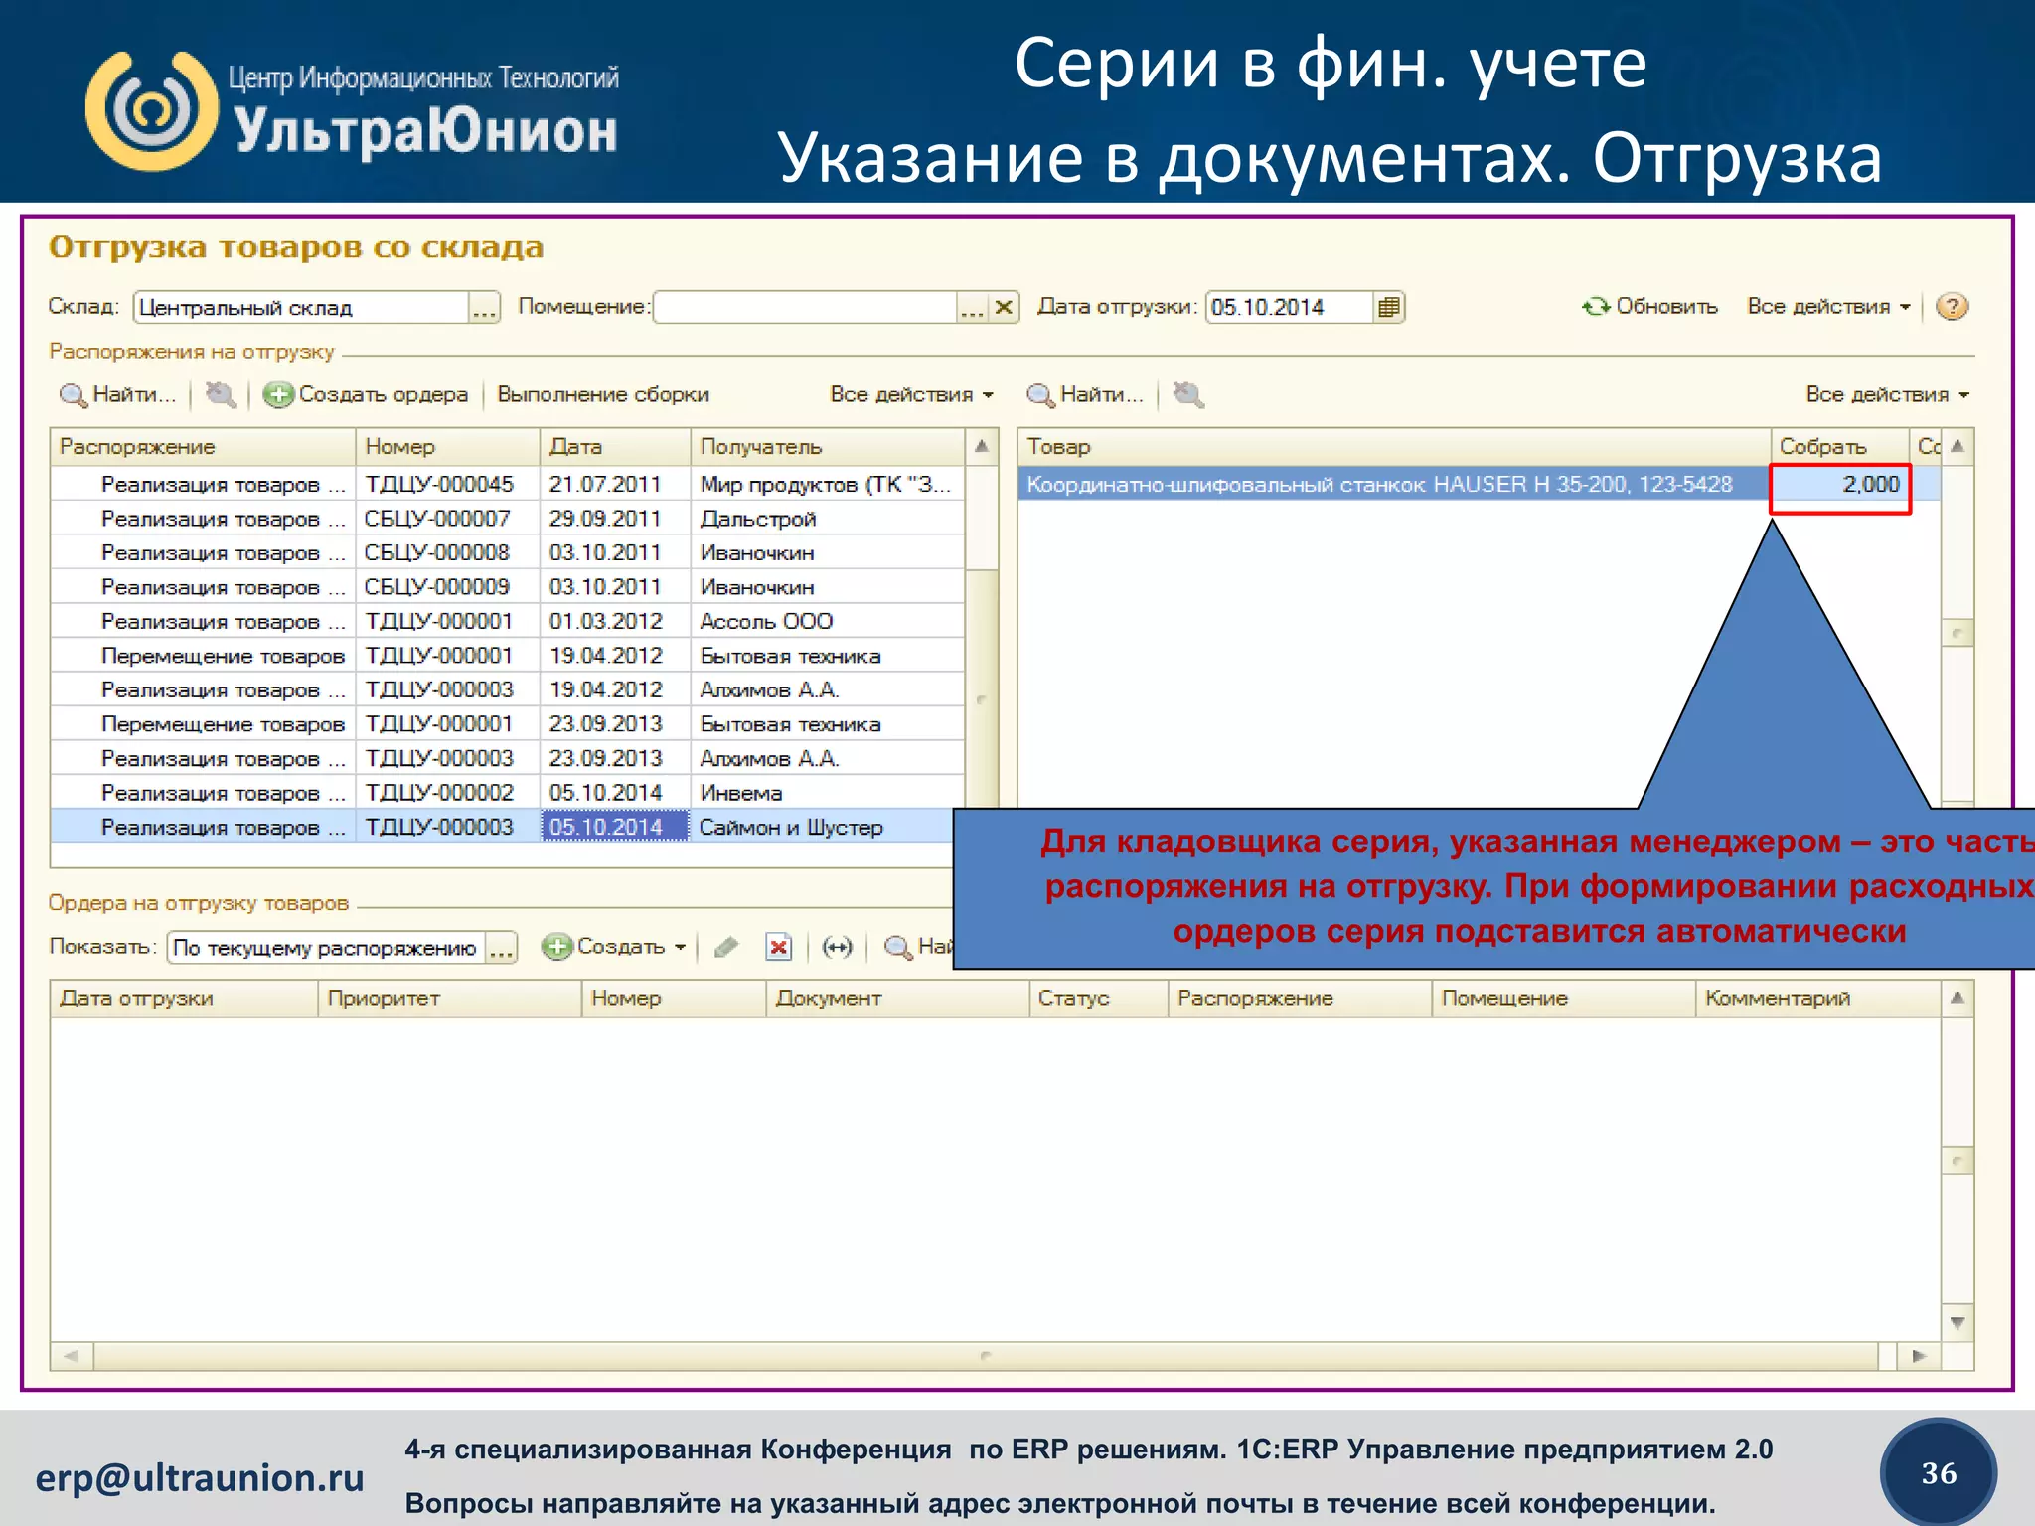Image resolution: width=2035 pixels, height=1526 pixels.
Task: Click the horizontal scrollbar thumb in Ордера
Action: (986, 1356)
